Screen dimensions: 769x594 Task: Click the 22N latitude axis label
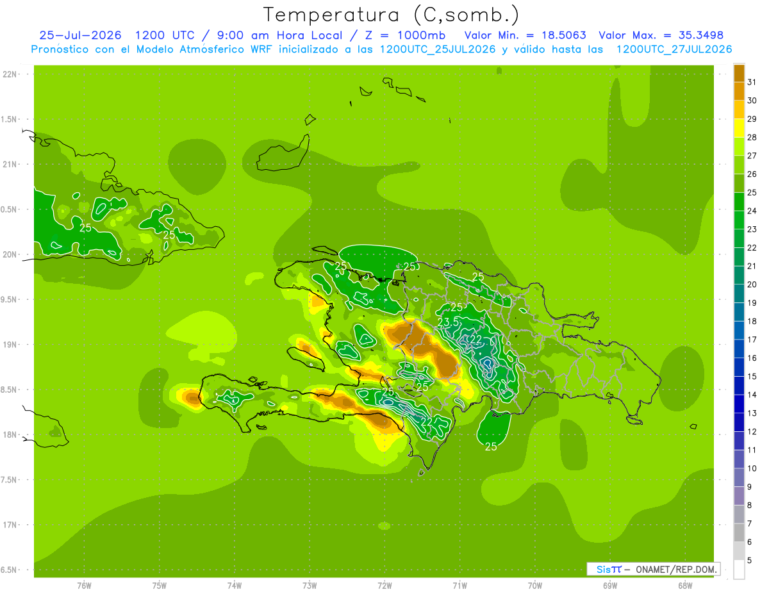tap(10, 74)
